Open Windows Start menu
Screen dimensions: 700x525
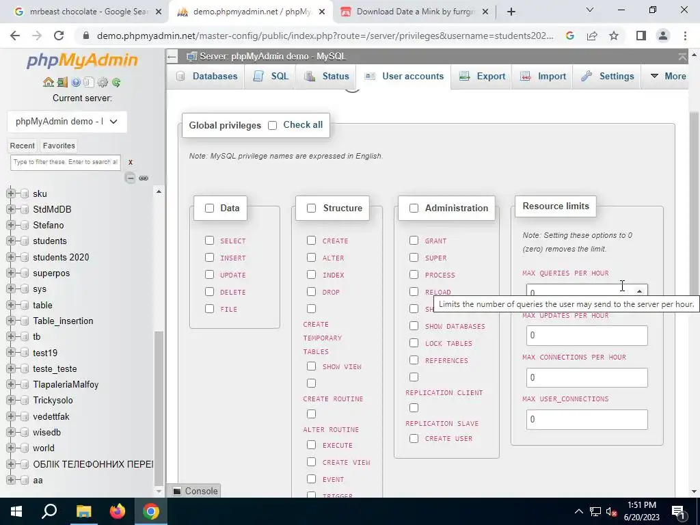pos(16,511)
